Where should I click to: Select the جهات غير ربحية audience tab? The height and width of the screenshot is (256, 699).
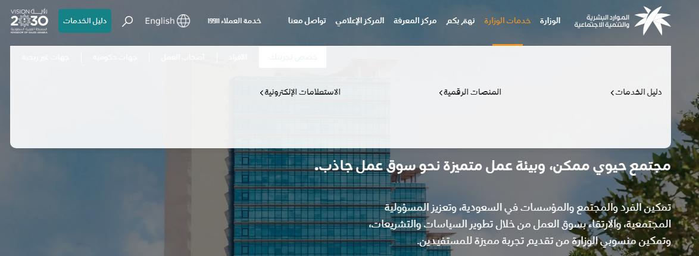point(46,58)
